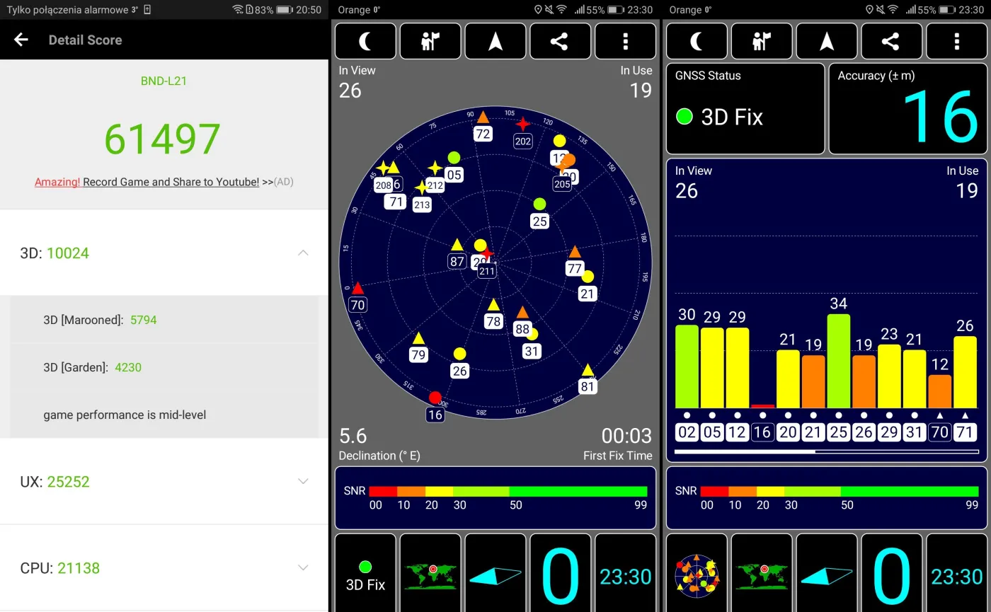Select the 3D [Marooned] score row
The image size is (991, 612).
tap(164, 320)
